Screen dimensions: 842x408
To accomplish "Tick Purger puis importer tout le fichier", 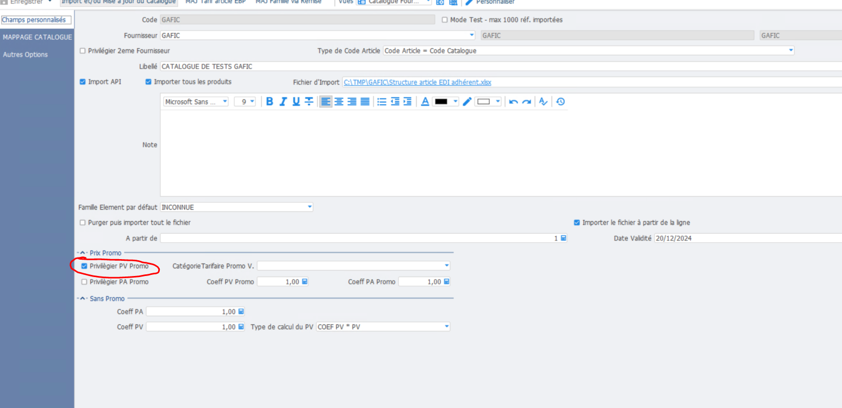I will coord(83,223).
